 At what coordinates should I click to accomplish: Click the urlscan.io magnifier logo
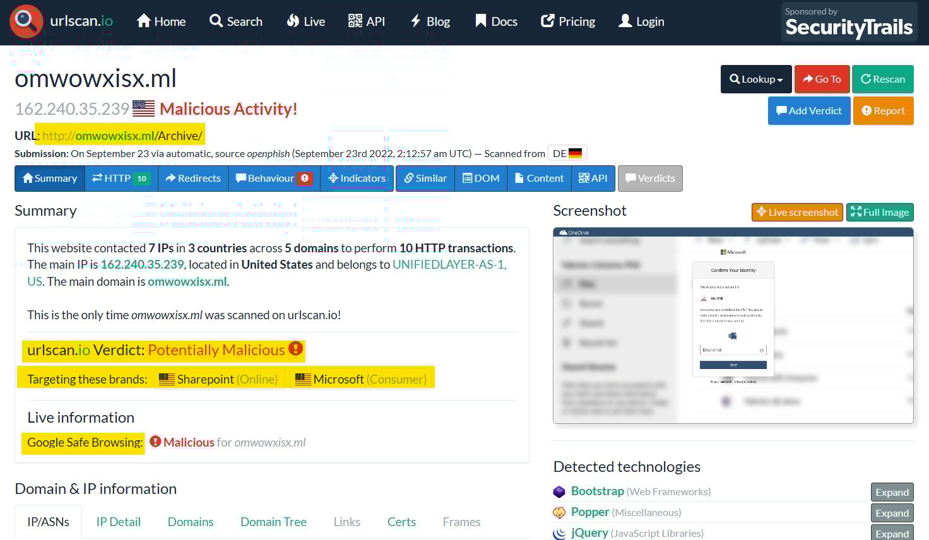coord(26,21)
